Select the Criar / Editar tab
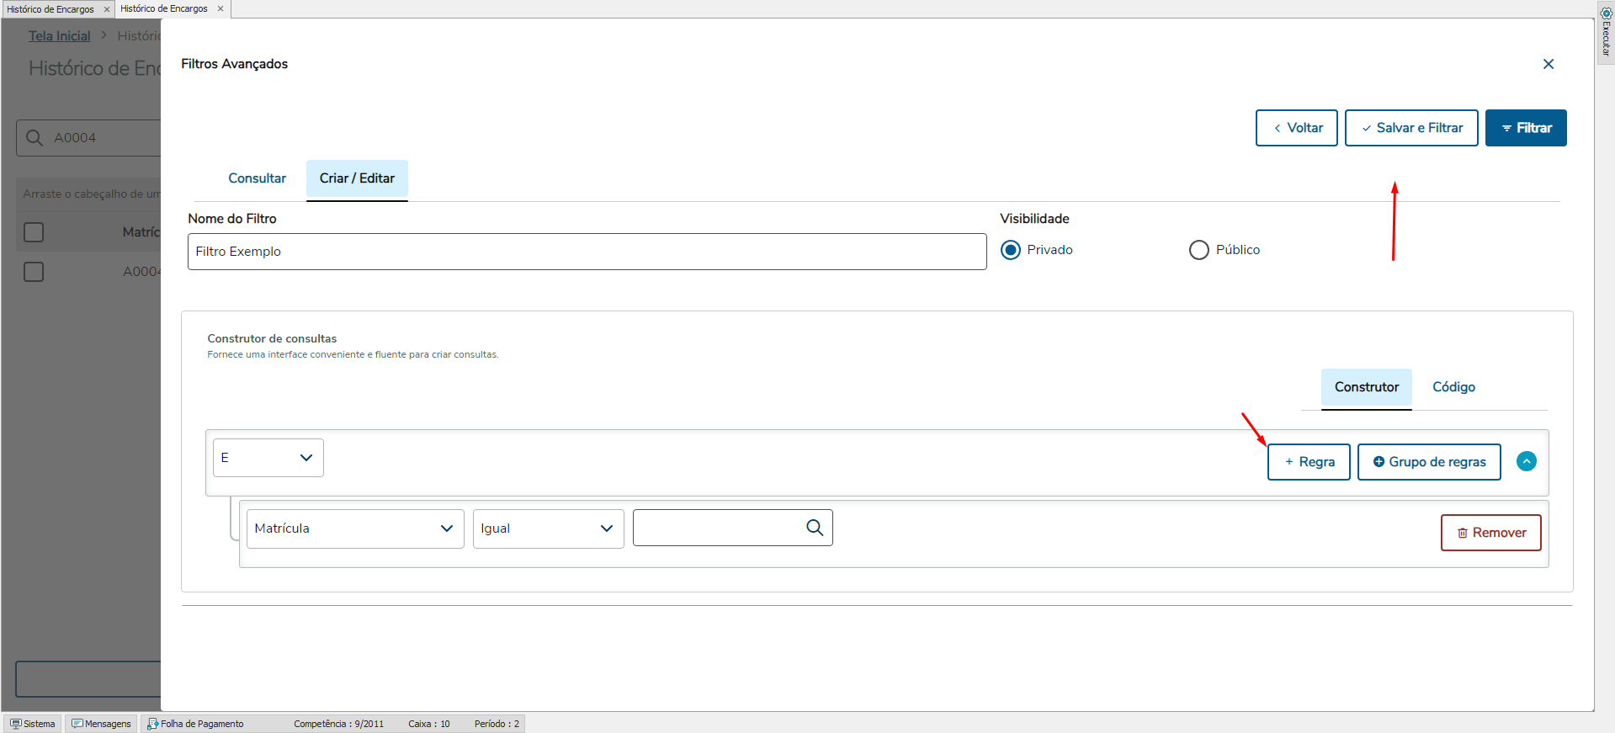 tap(357, 178)
